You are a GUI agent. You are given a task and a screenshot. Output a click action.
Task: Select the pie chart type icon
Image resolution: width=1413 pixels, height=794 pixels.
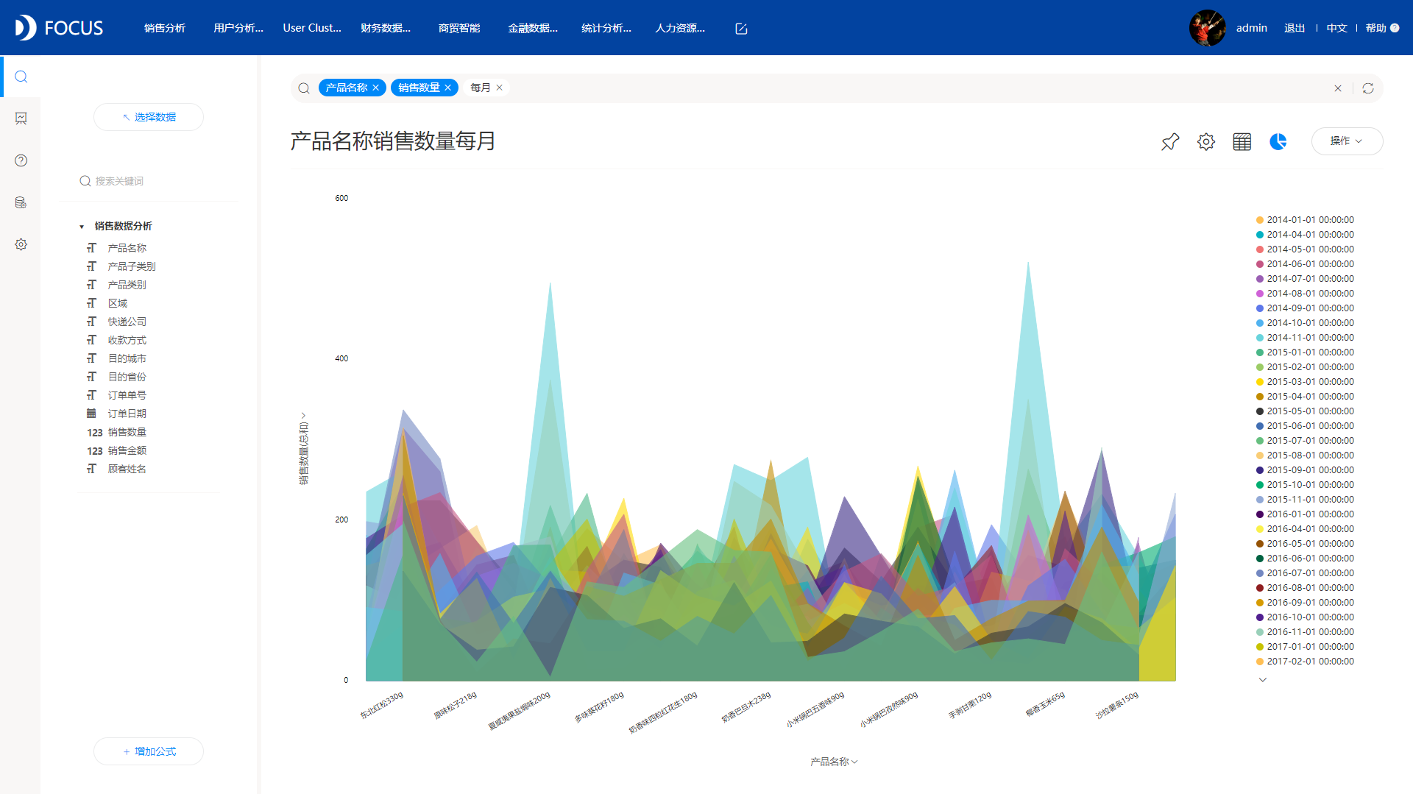pos(1278,141)
